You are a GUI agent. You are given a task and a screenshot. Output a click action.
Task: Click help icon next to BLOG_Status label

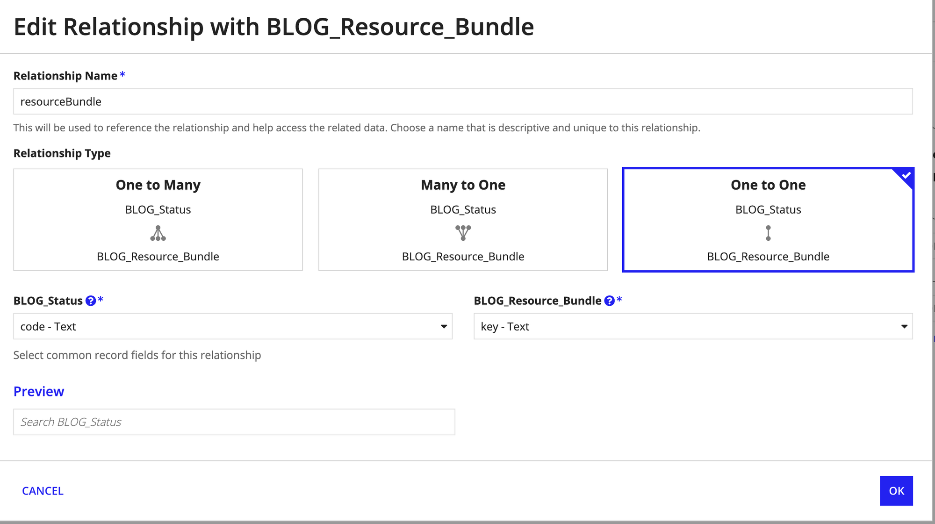[x=91, y=301]
